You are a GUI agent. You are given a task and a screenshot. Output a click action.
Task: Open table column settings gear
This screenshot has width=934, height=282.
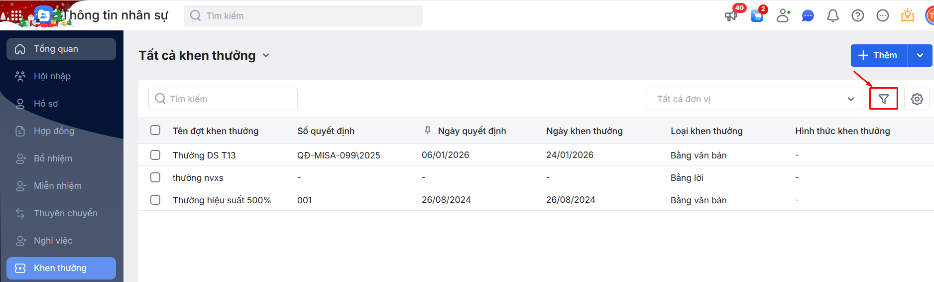coord(917,99)
